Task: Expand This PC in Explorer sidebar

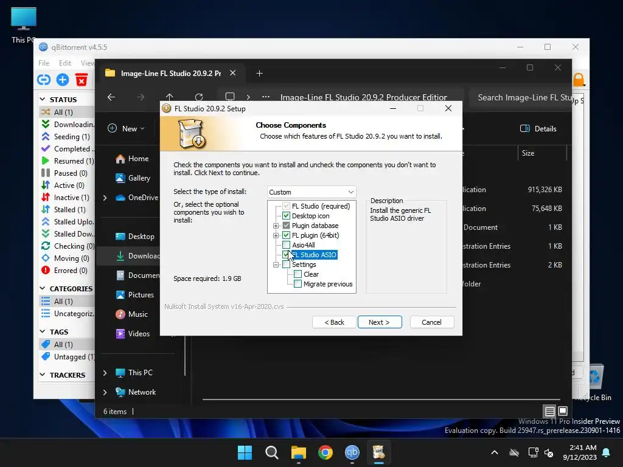Action: tap(105, 373)
